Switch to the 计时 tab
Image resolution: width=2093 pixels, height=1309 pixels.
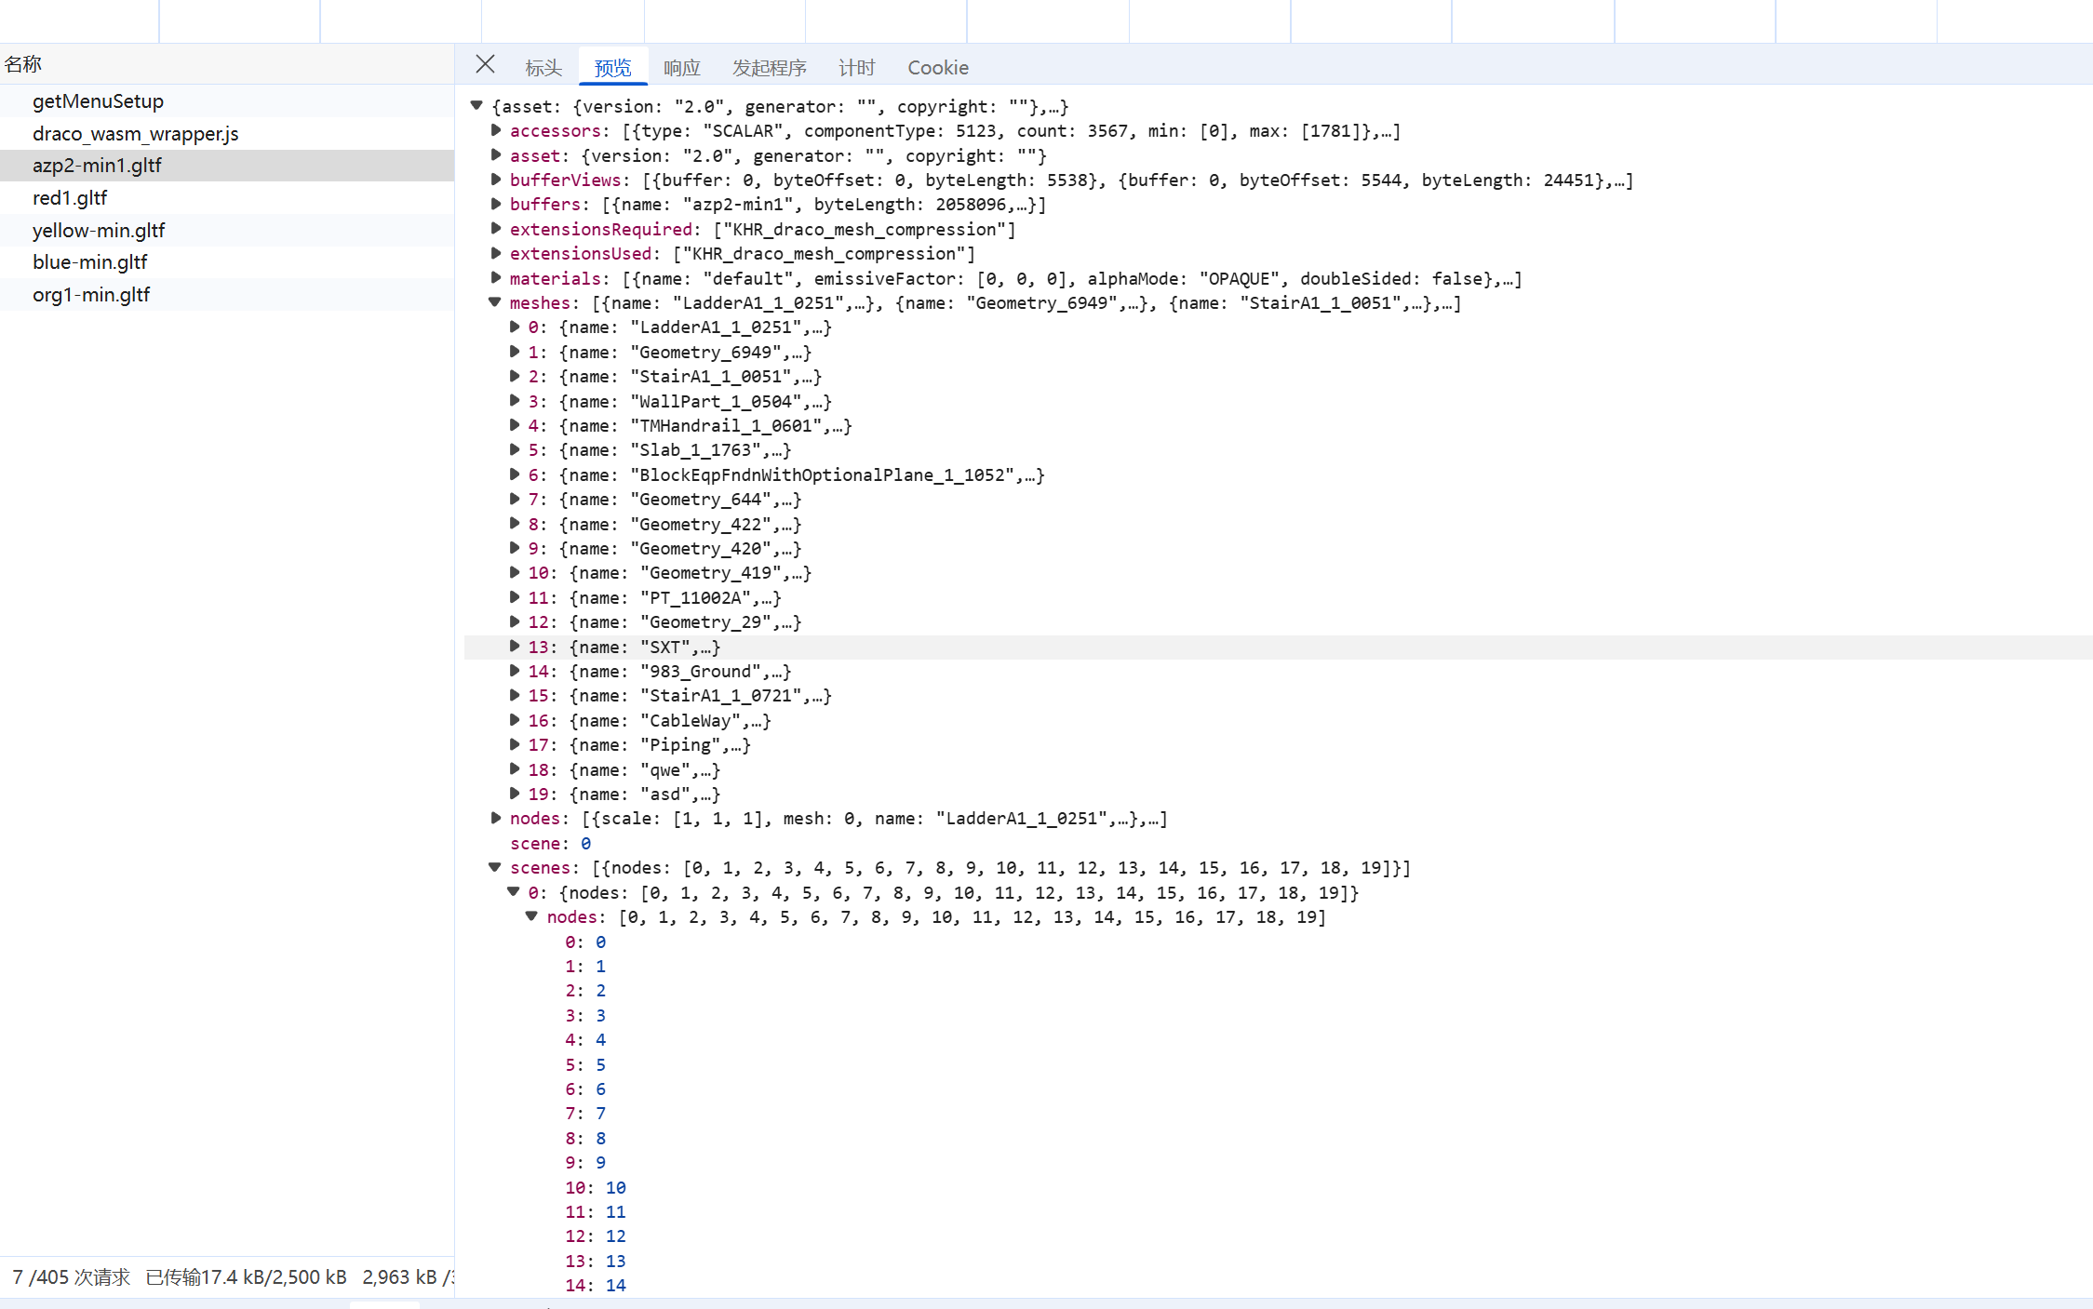856,68
